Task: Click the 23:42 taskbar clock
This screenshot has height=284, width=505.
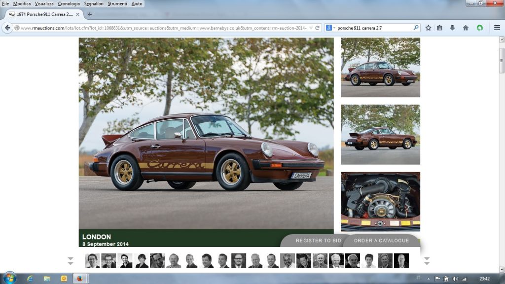Action: pos(484,279)
